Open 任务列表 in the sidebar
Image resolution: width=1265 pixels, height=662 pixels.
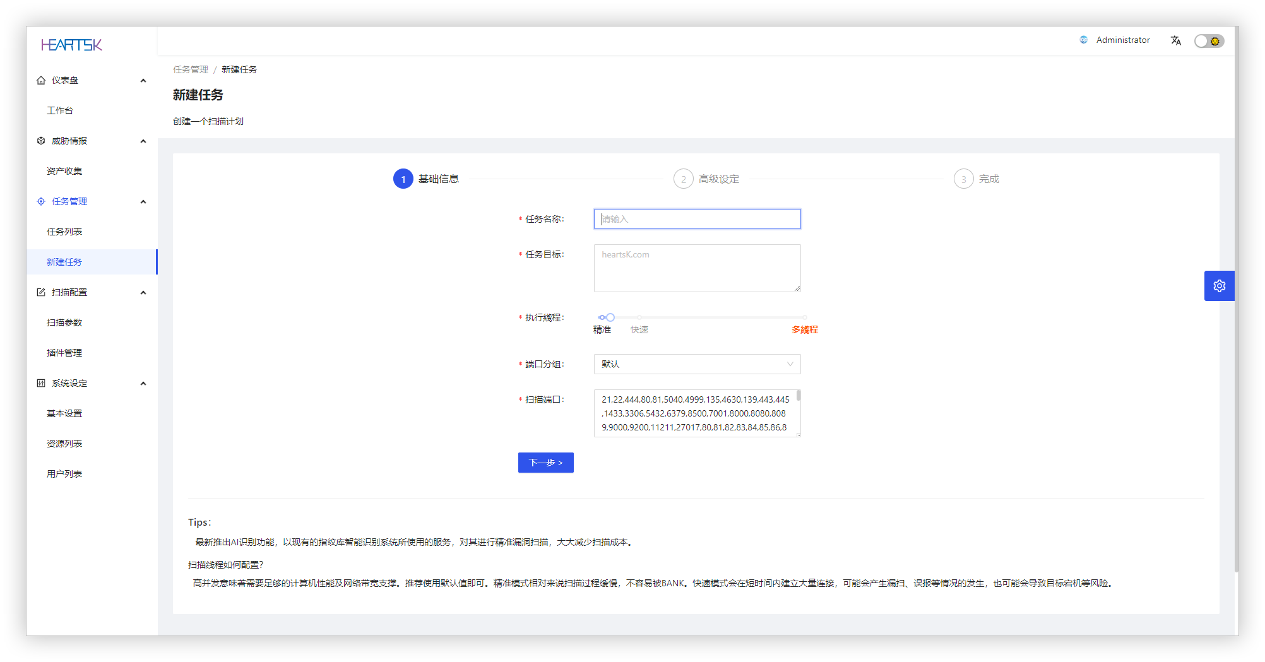point(92,232)
